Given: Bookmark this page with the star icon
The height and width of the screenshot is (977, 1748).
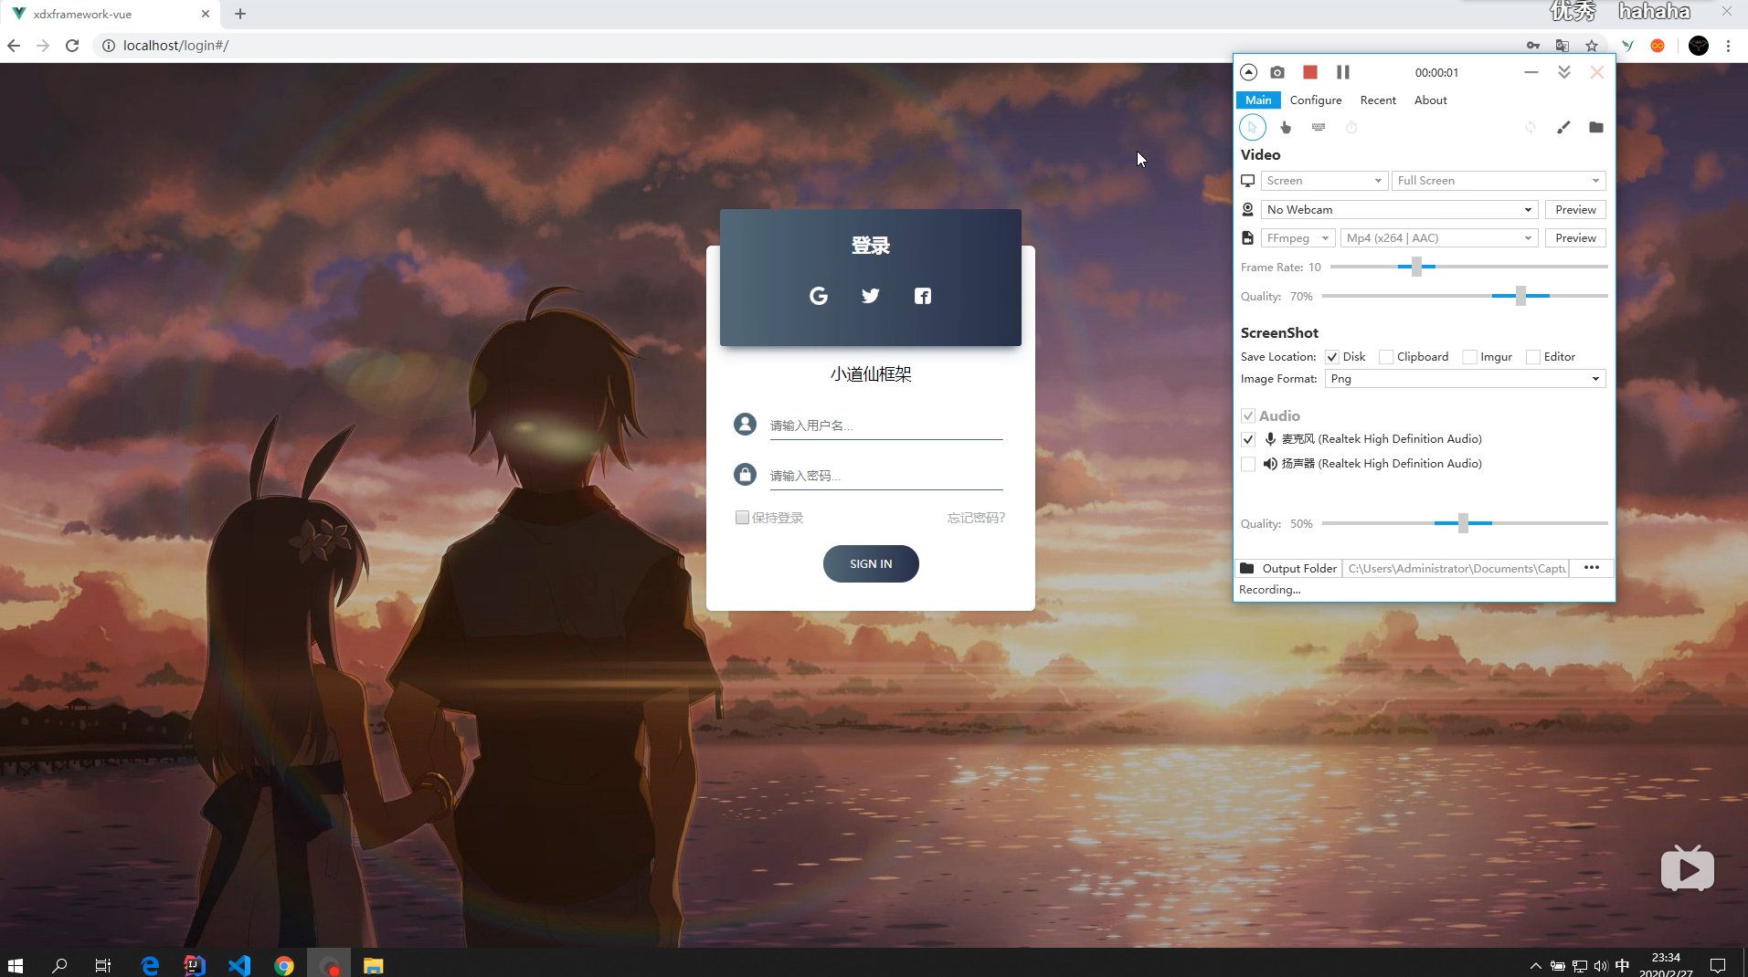Looking at the screenshot, I should pos(1592,46).
